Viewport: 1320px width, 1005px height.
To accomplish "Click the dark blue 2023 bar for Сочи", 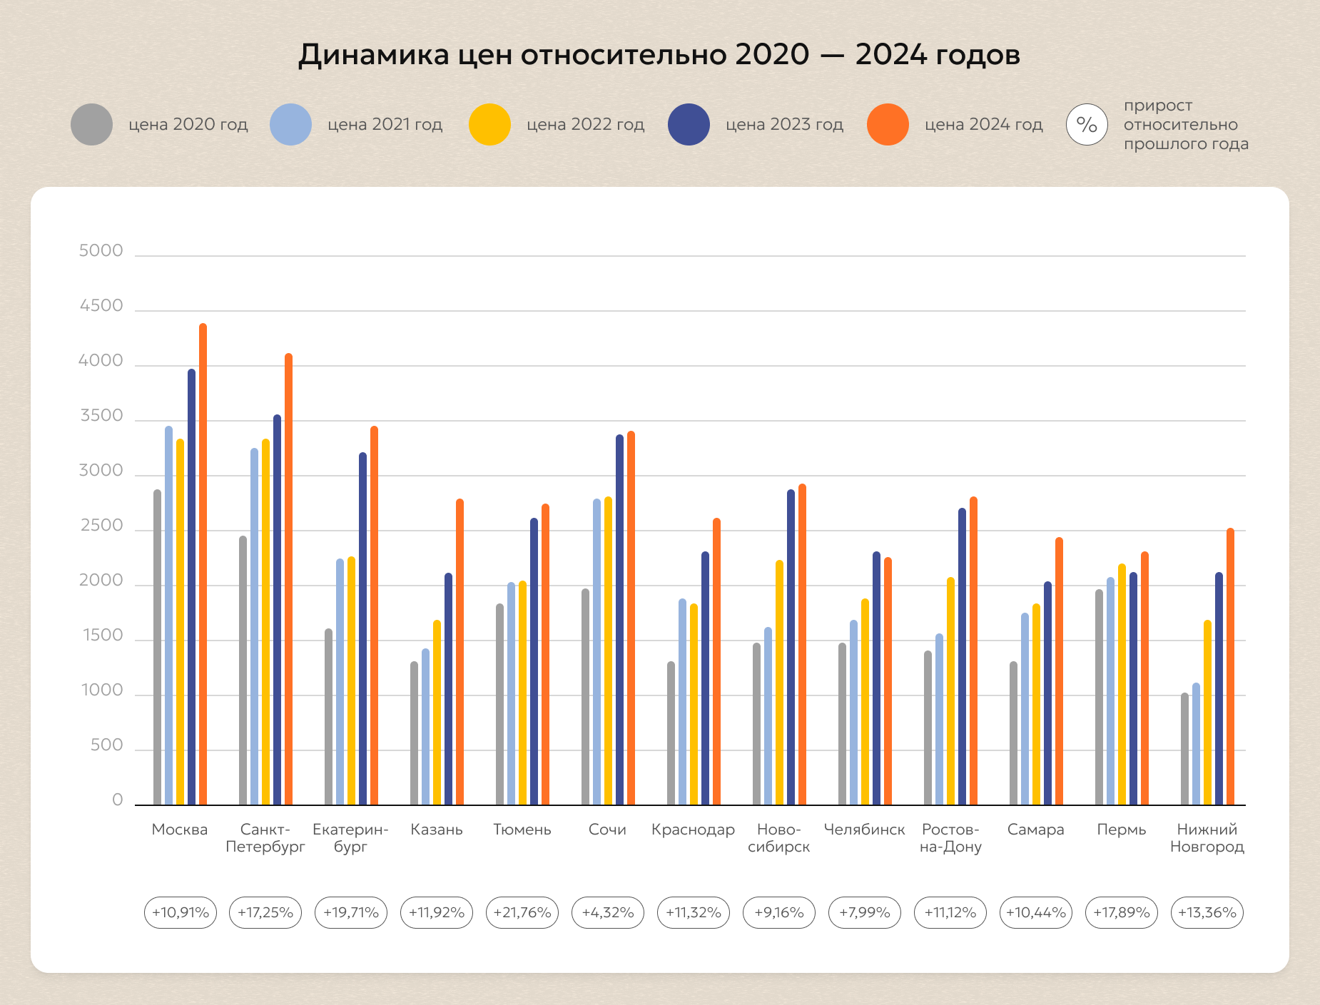I will (x=619, y=620).
